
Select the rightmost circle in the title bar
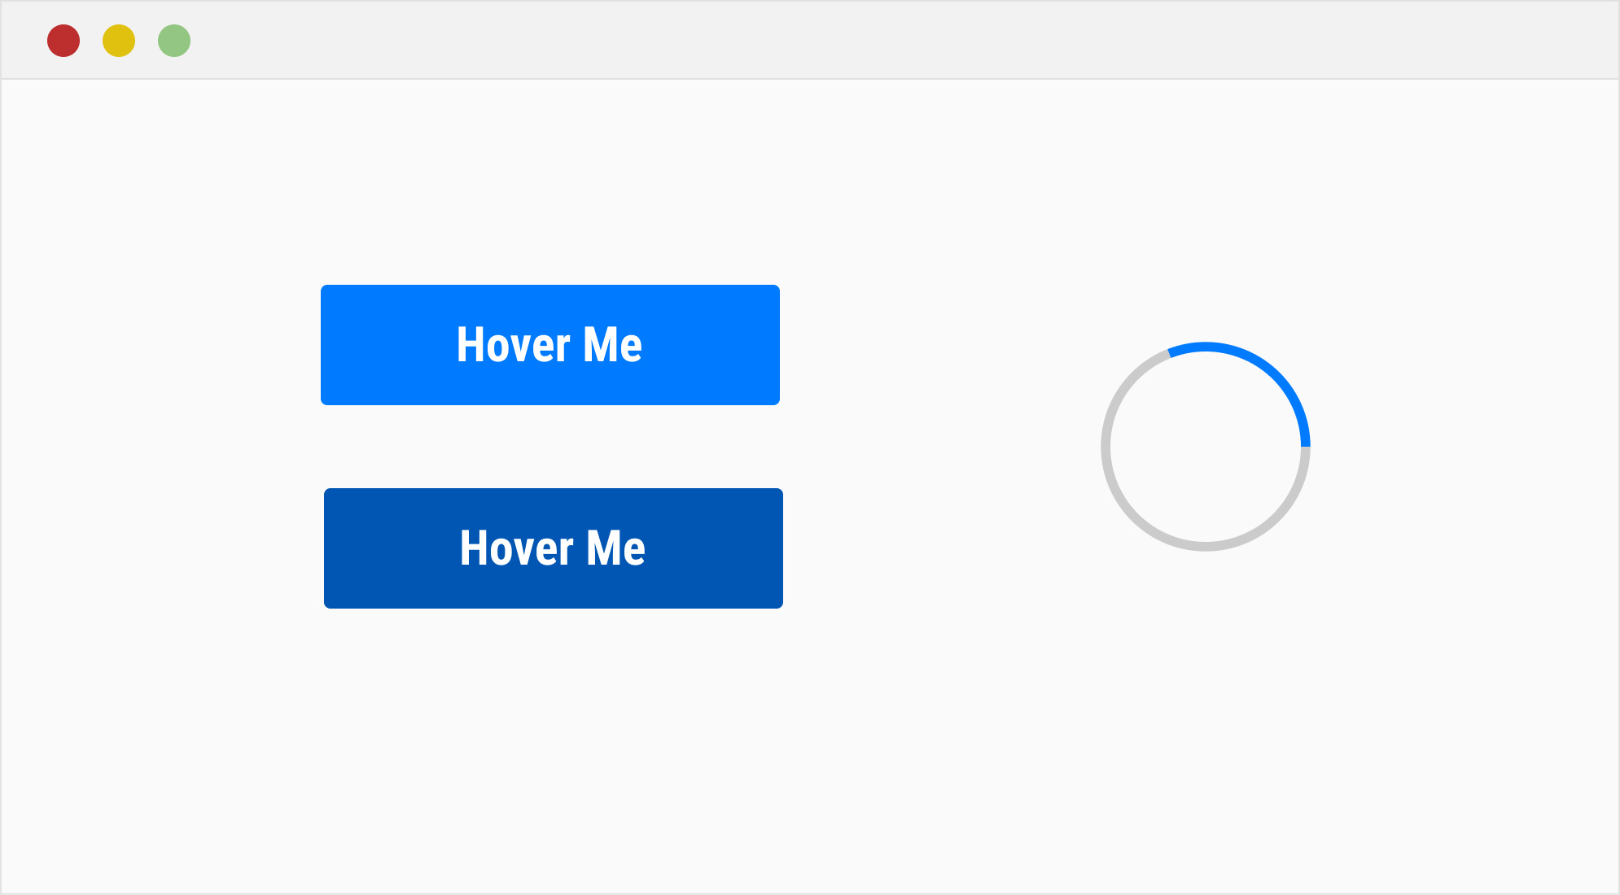[173, 39]
